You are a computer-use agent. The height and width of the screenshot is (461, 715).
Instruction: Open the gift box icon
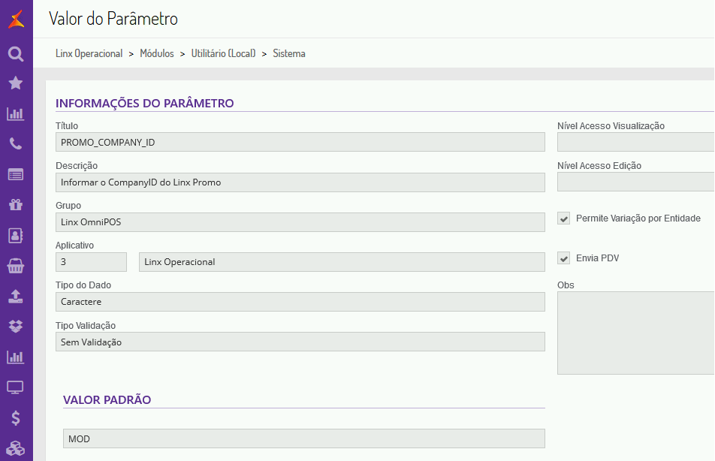[x=16, y=204]
